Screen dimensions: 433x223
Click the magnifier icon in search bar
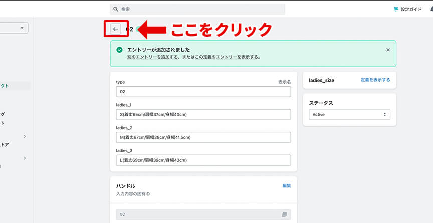pyautogui.click(x=116, y=9)
